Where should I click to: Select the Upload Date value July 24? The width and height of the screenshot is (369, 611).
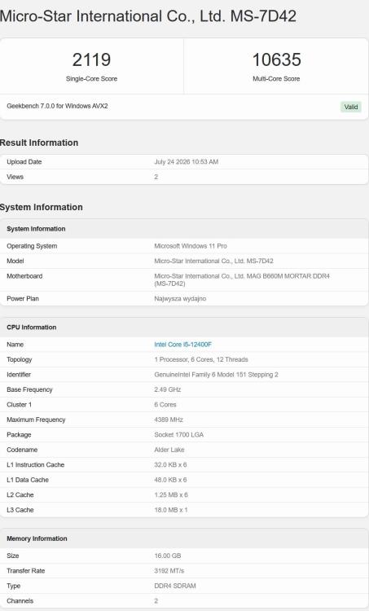click(x=187, y=162)
